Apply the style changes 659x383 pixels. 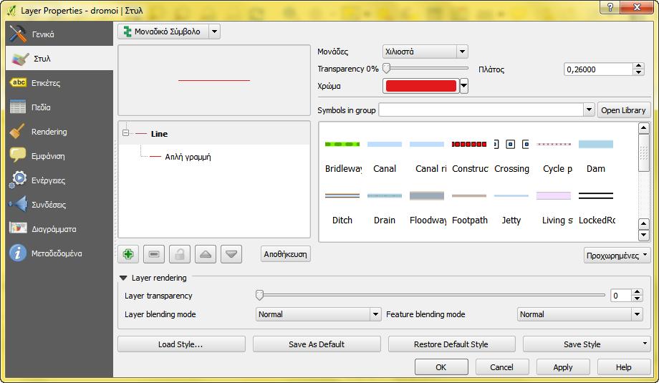(x=563, y=367)
